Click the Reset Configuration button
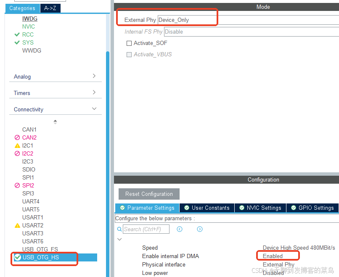339x277 pixels. point(148,194)
